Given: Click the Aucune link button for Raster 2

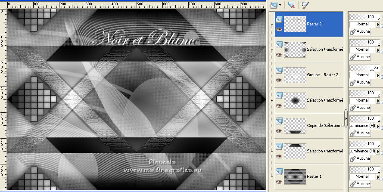Looking at the screenshot, I should coord(360,31).
